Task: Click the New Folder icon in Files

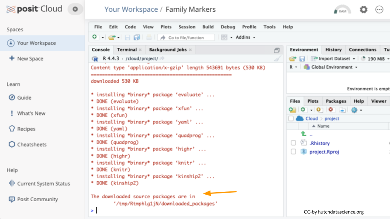Action: click(x=292, y=110)
